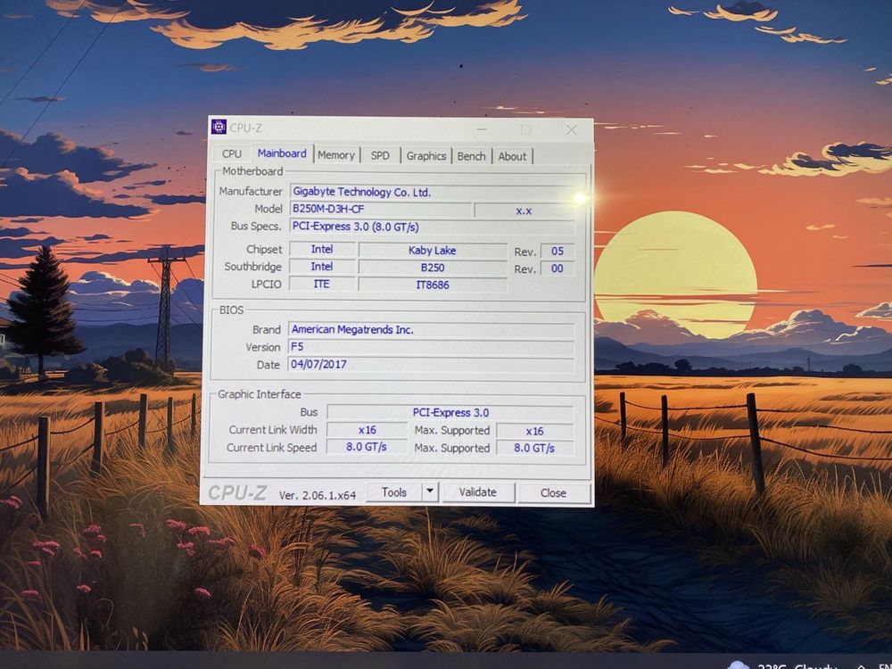Image resolution: width=892 pixels, height=669 pixels.
Task: Click the Intel value in the Chipset row
Action: coord(322,249)
